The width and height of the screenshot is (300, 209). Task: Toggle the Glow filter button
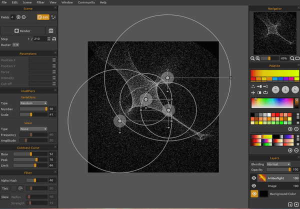[x=5, y=197]
